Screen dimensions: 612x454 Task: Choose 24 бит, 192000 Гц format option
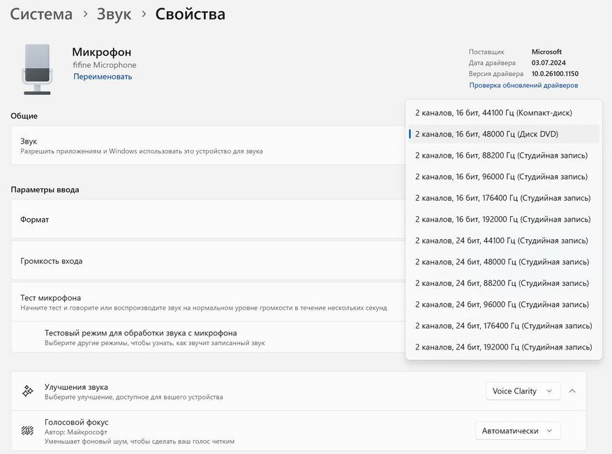(x=503, y=347)
